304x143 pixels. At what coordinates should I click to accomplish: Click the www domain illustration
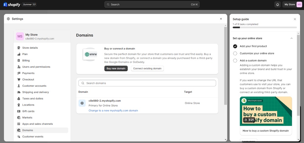[x=90, y=54]
